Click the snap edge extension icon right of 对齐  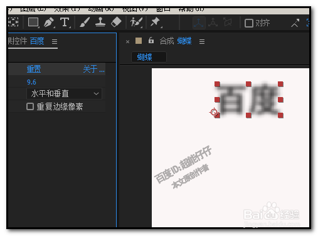pyautogui.click(x=295, y=23)
